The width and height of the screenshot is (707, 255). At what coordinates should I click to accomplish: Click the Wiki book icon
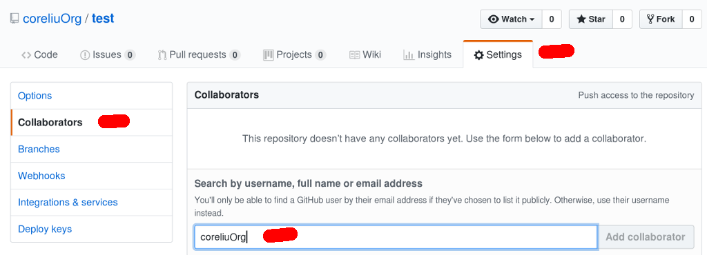354,55
